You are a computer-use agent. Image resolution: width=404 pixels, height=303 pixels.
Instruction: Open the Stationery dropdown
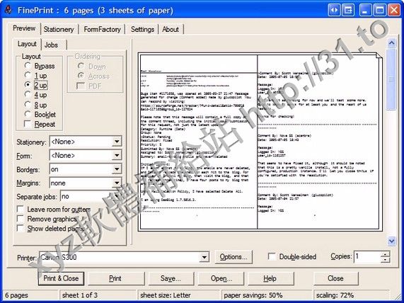pos(117,142)
